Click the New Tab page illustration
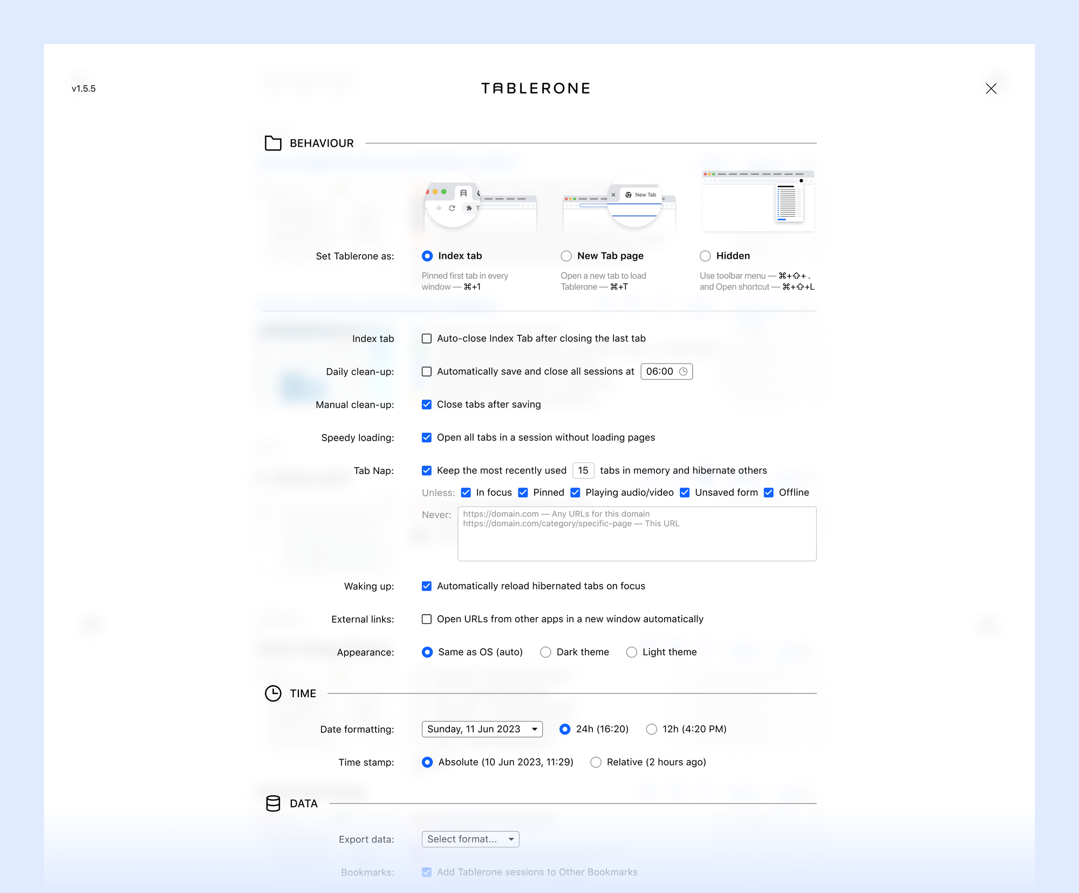Screen dimensions: 1079x893 619,203
